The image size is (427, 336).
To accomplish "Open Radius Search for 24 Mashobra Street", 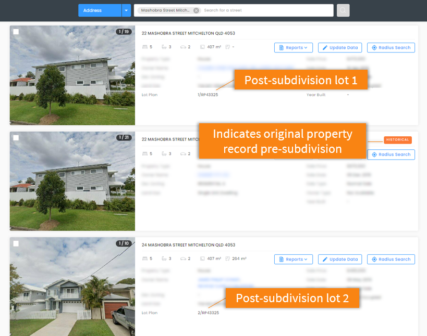I will [391, 259].
